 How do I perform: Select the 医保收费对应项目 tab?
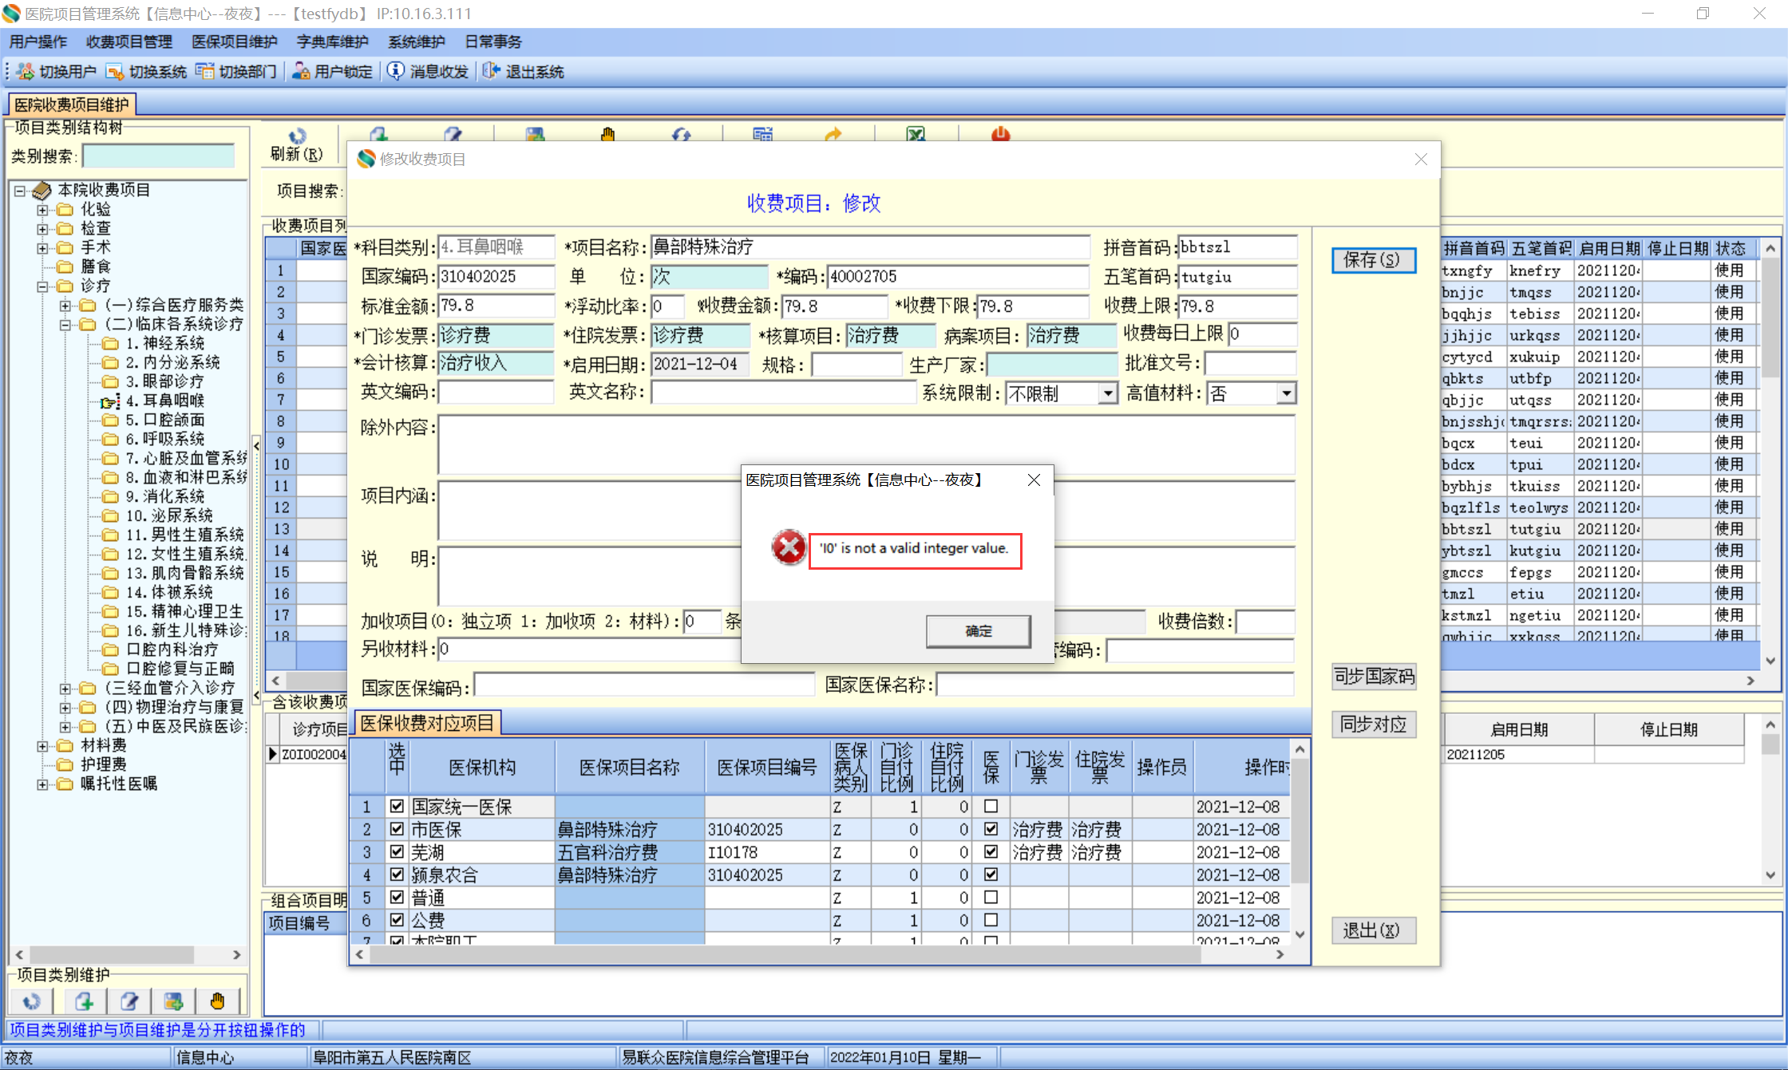[427, 723]
